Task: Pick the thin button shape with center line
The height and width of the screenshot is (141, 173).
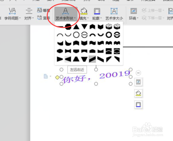Action: click(x=84, y=35)
